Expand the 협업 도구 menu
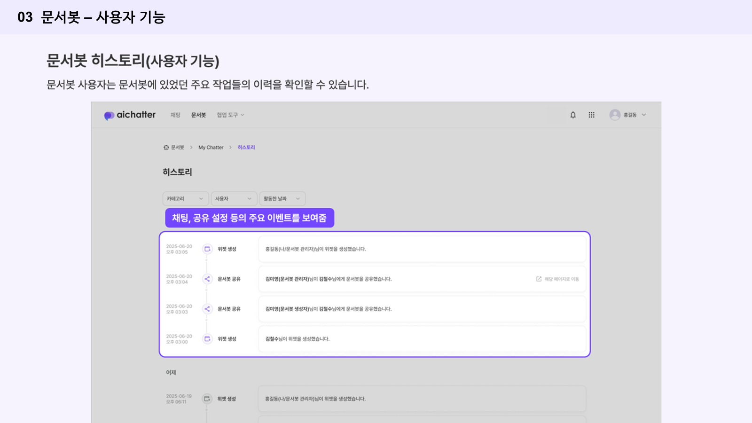This screenshot has width=752, height=423. point(230,115)
